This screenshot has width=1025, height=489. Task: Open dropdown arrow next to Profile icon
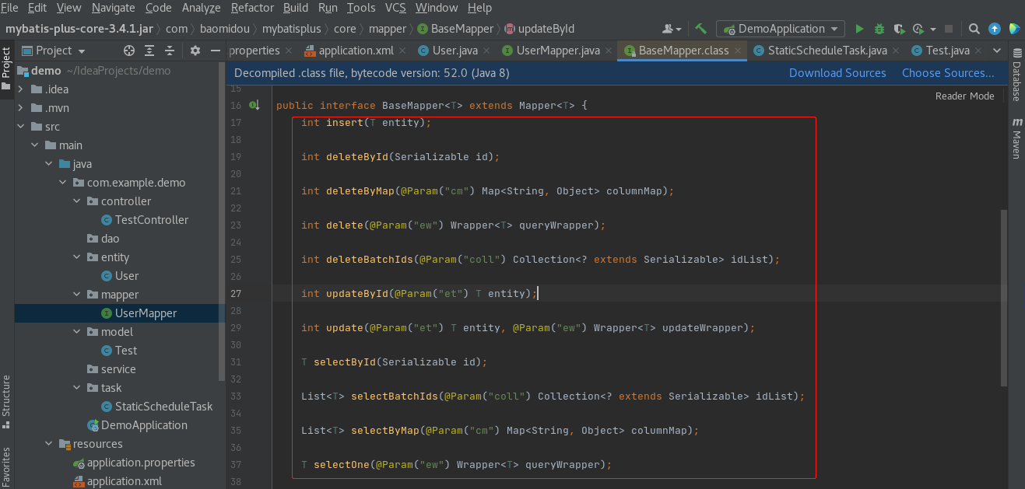coord(932,29)
